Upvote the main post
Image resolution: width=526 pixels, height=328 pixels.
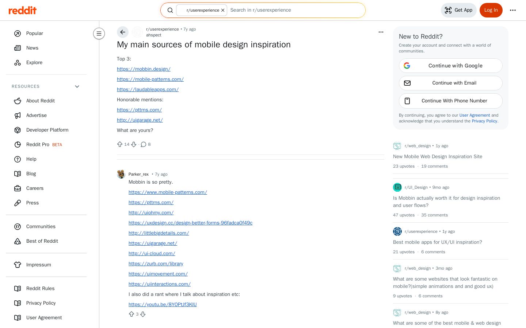coord(120,144)
